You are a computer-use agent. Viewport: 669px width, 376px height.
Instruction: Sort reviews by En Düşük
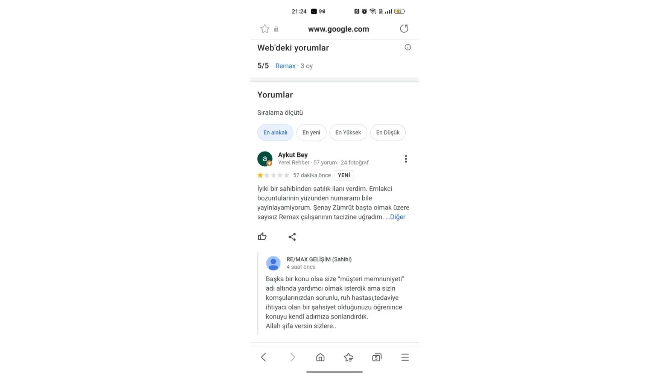coord(388,133)
